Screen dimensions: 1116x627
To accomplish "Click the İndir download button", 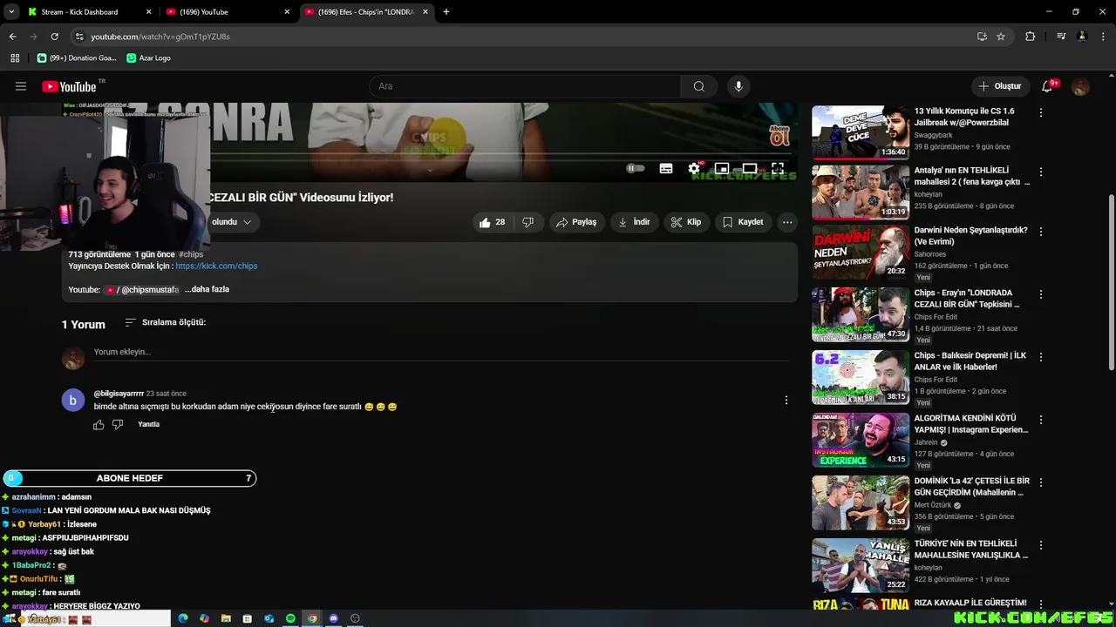I will point(634,222).
